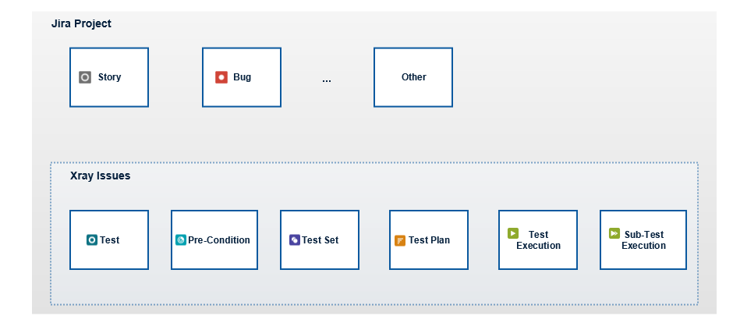Click the ellipsis between Bug and Other

(326, 81)
